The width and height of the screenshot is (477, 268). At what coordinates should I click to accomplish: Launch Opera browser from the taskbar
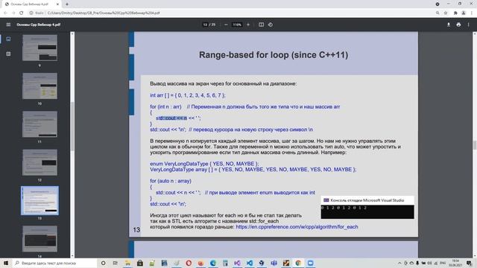pyautogui.click(x=189, y=263)
